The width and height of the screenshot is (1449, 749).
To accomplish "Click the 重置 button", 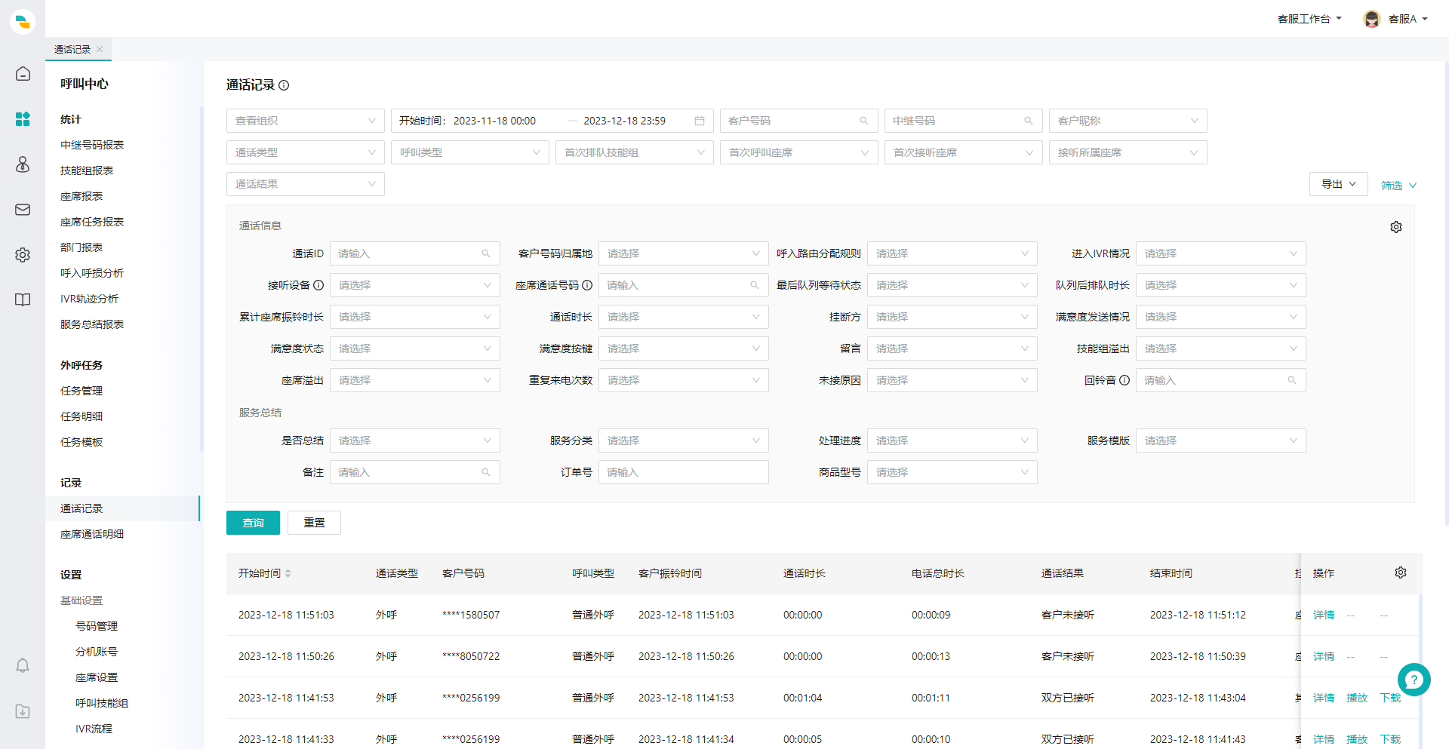I will click(x=314, y=523).
